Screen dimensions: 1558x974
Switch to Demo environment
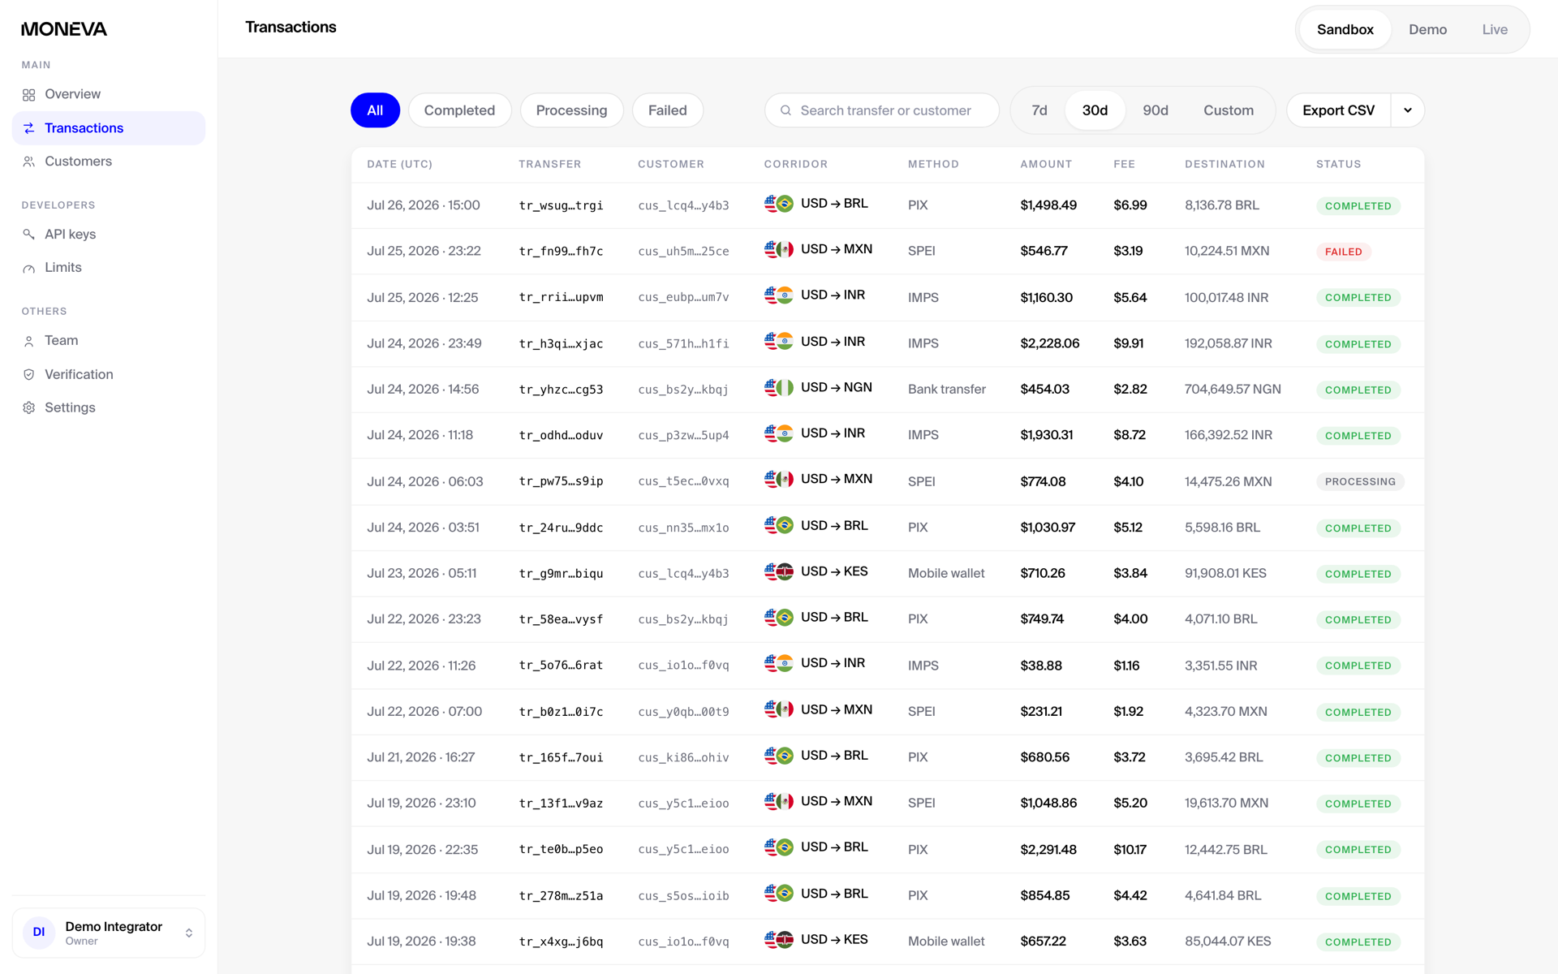coord(1427,29)
